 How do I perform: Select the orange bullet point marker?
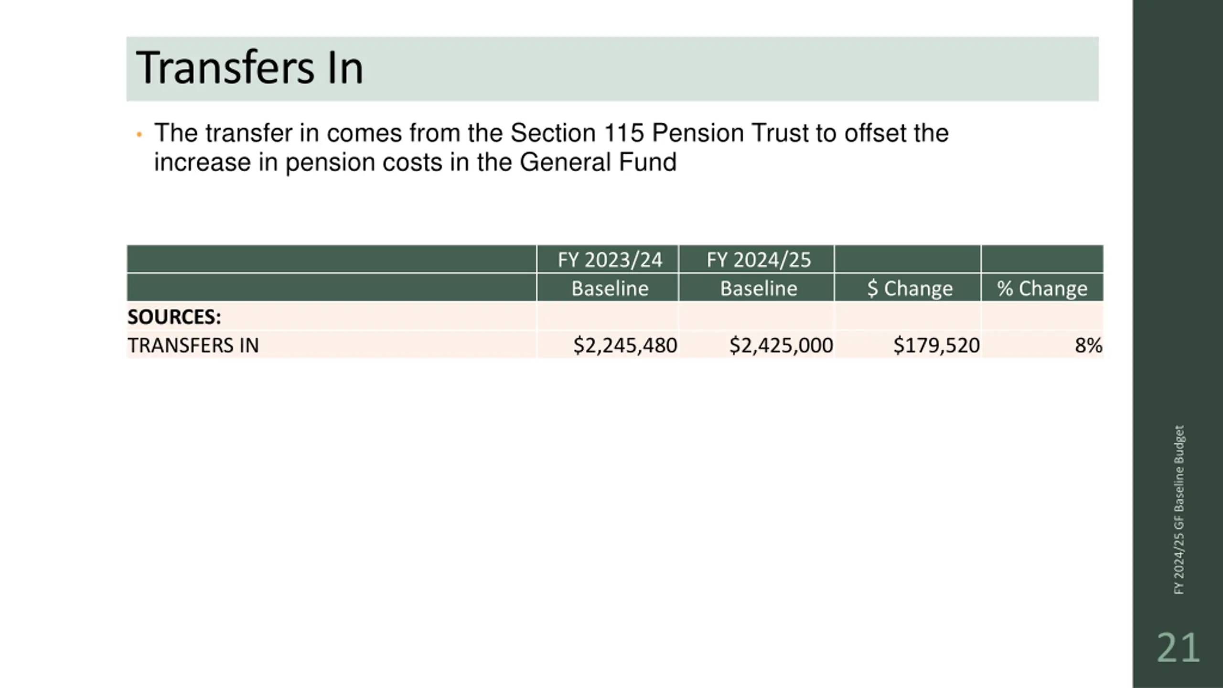[x=139, y=135]
